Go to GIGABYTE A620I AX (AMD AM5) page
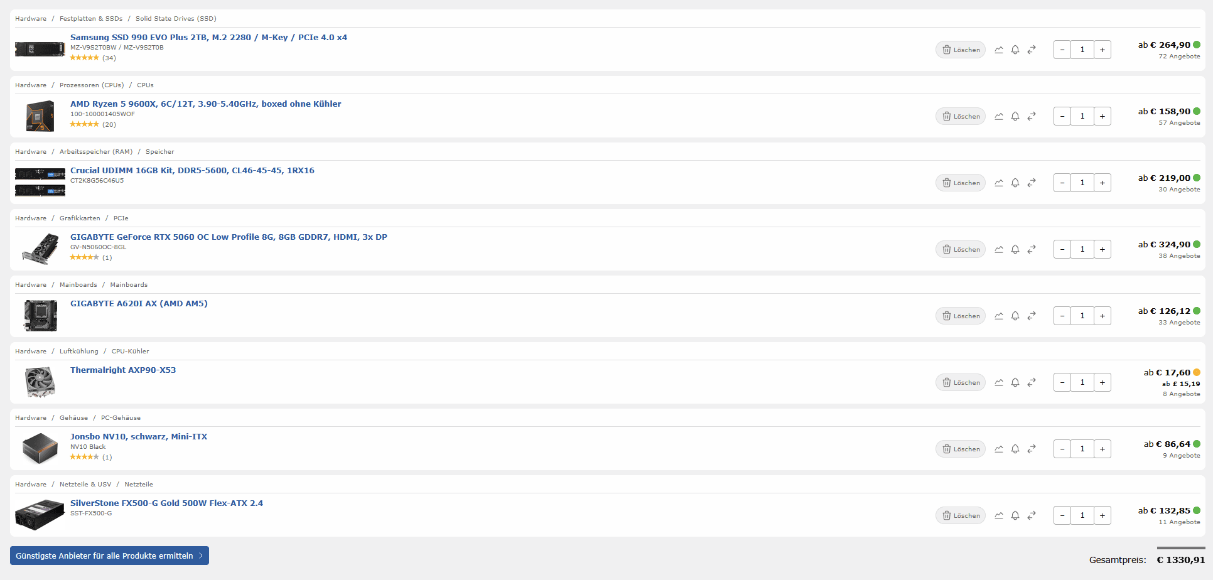The width and height of the screenshot is (1213, 580). 139,304
